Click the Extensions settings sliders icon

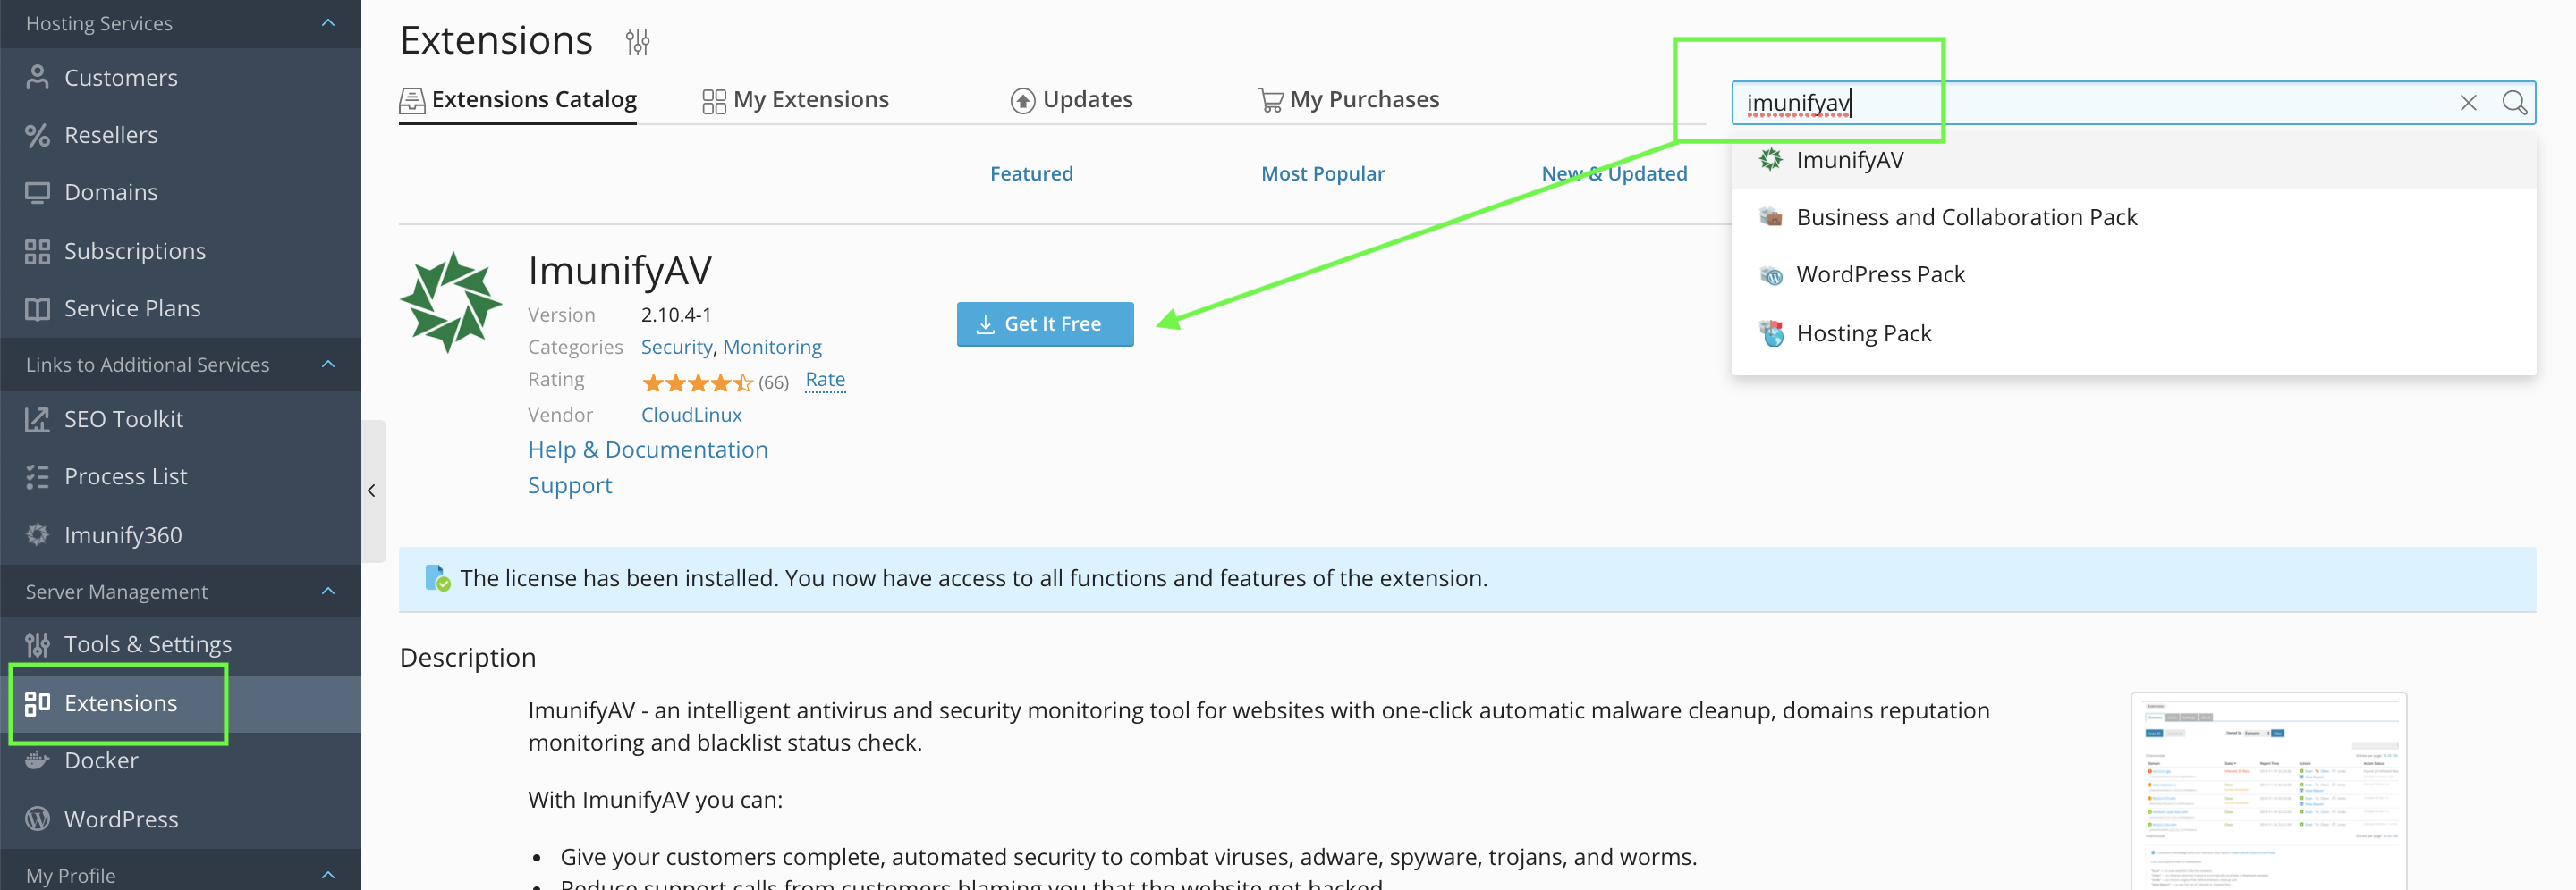point(637,42)
